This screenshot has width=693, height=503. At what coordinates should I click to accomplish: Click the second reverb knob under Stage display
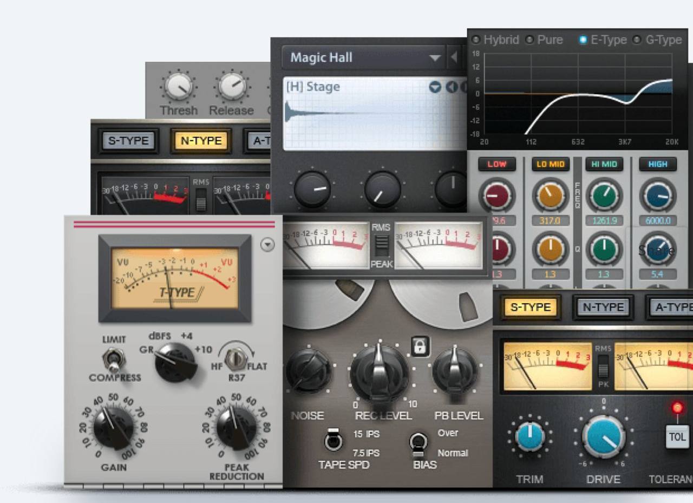383,190
